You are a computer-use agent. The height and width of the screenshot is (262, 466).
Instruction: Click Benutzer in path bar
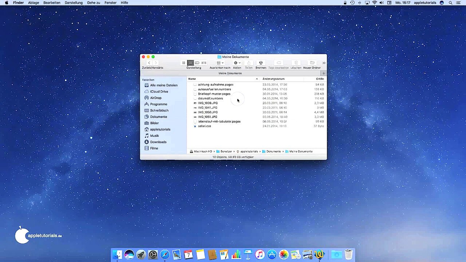pyautogui.click(x=224, y=151)
